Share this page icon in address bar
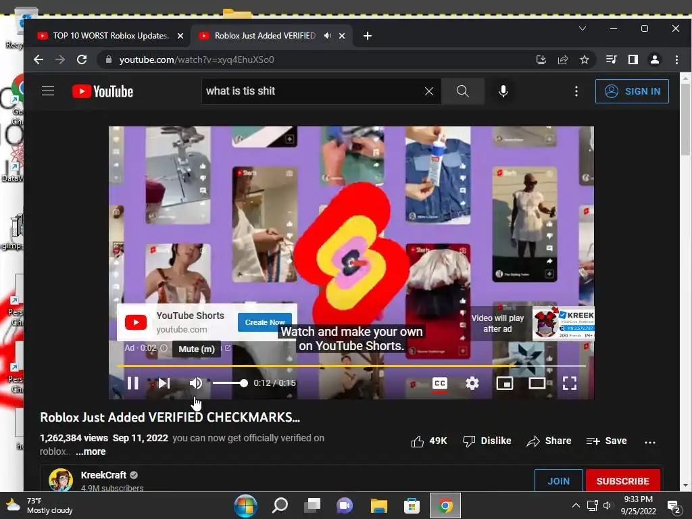The height and width of the screenshot is (519, 692). click(x=563, y=59)
